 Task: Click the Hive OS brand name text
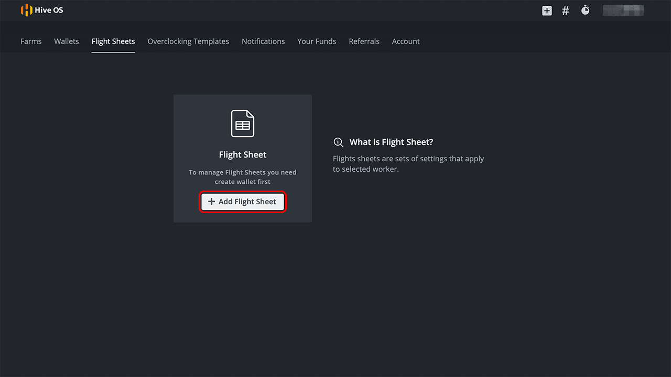click(49, 10)
